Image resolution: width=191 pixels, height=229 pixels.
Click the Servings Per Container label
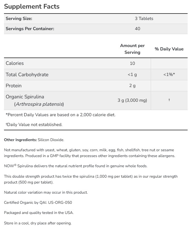point(30,29)
